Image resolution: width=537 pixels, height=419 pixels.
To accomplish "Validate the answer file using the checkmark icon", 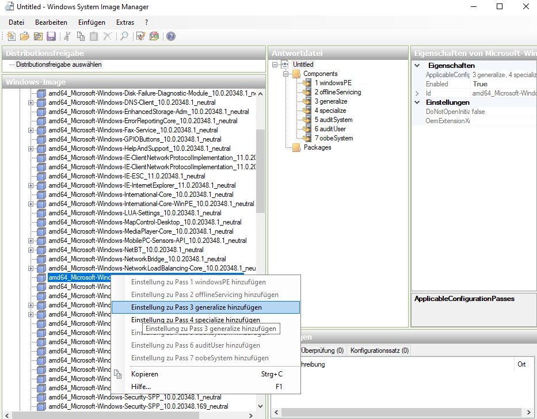I will pyautogui.click(x=140, y=36).
